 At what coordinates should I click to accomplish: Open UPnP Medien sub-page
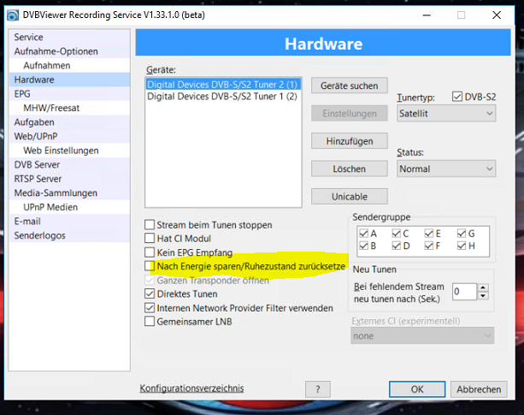click(69, 207)
